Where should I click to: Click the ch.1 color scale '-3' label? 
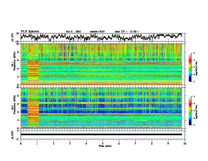click(x=194, y=53)
